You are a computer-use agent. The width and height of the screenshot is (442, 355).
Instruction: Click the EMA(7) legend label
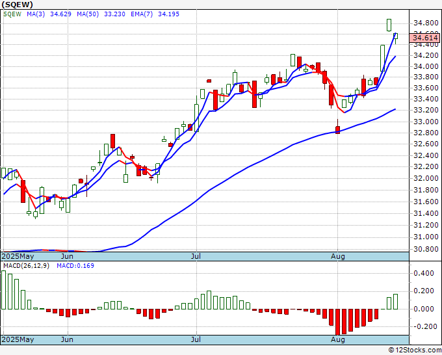tap(142, 14)
